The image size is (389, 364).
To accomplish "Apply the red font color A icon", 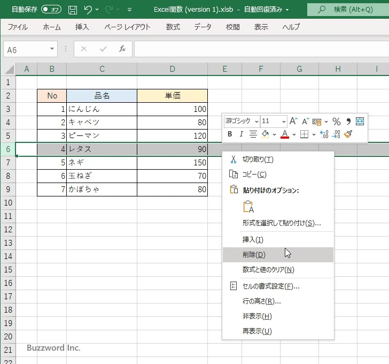I will (285, 134).
